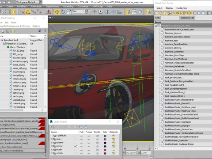Click the Status column header in Asset Tracking
The width and height of the screenshot is (212, 159).
pos(36,36)
